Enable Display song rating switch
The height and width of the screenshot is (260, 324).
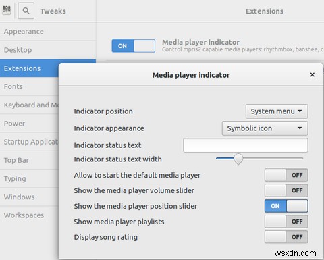point(286,237)
